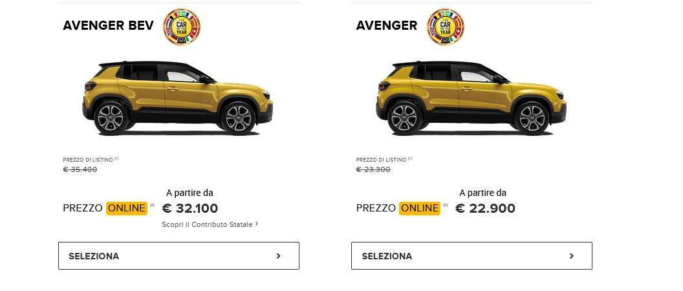Click the AVENGER heading on the right card
683x291 pixels.
(x=387, y=26)
